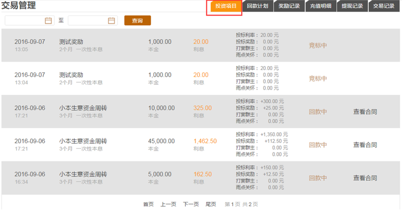Click 回款中 status of 5,000.00 row
The height and width of the screenshot is (212, 402).
[x=318, y=178]
